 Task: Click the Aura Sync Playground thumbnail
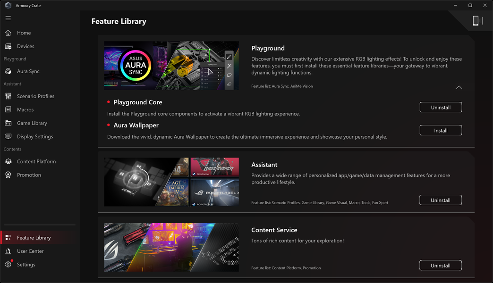[171, 66]
